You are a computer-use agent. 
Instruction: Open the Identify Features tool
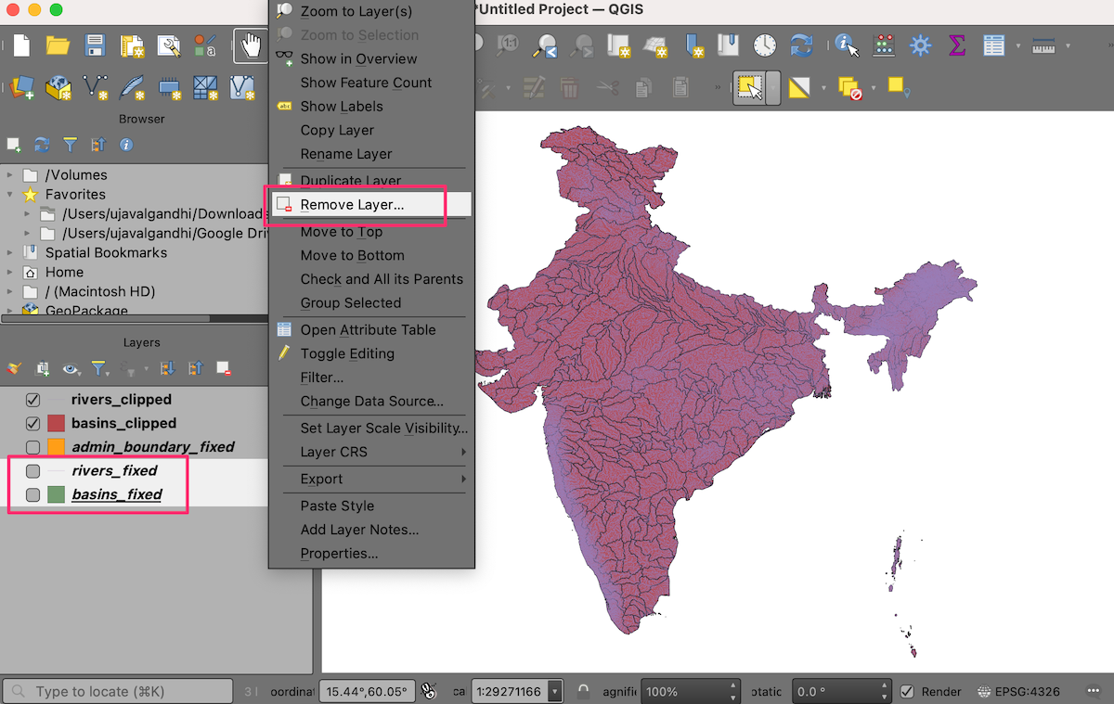coord(846,45)
